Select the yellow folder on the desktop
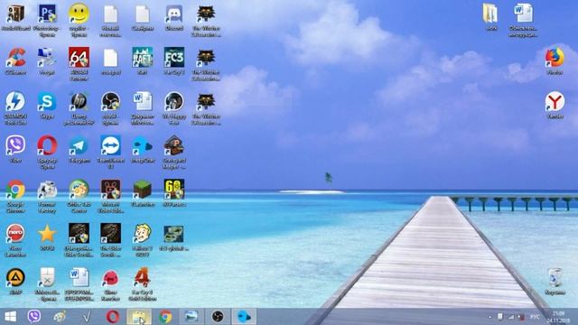 pyautogui.click(x=491, y=14)
